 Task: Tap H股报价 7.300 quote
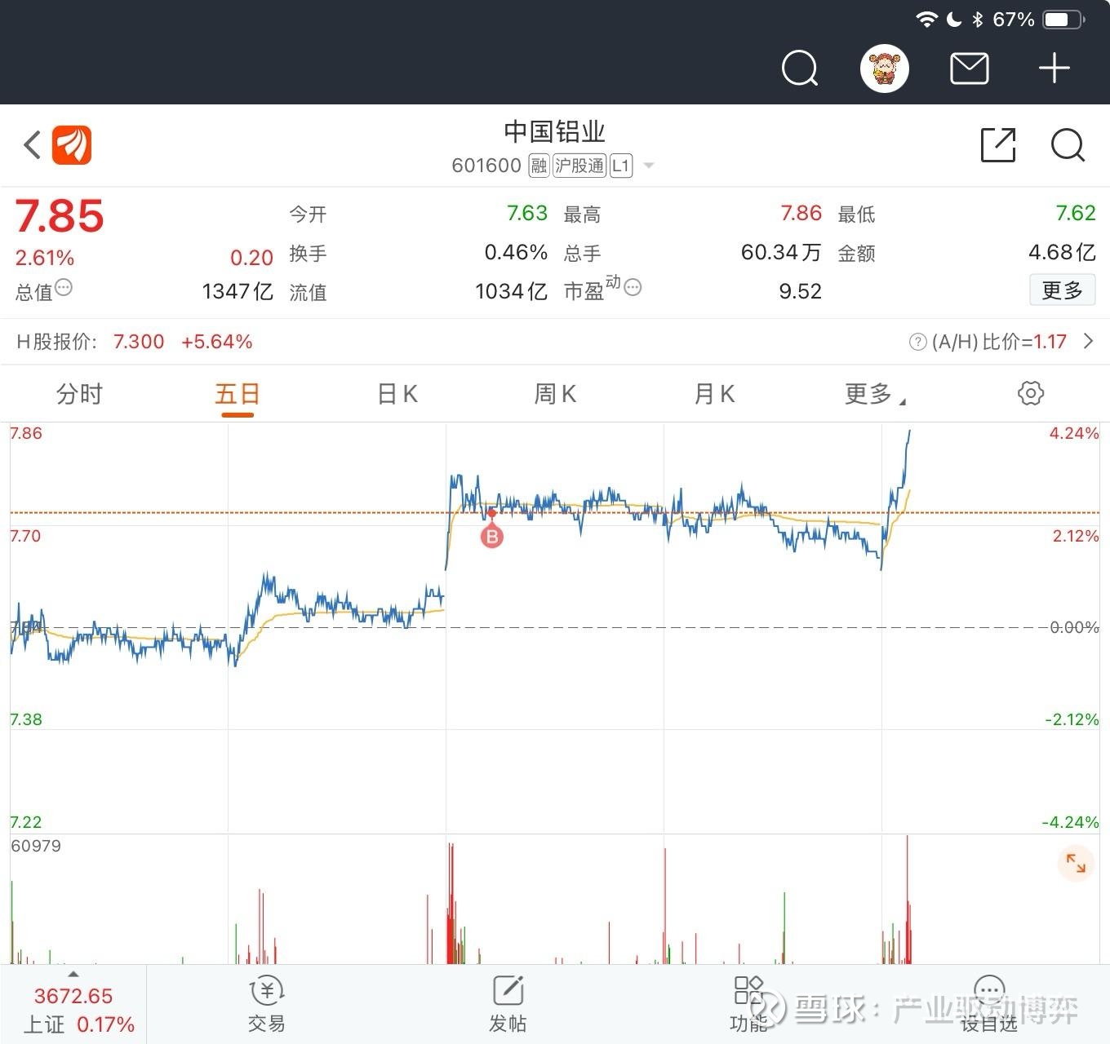[139, 342]
